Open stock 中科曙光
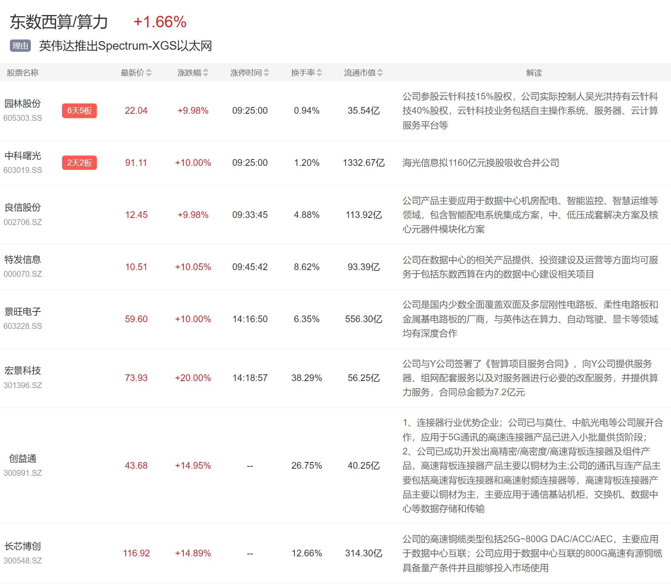 [23, 156]
